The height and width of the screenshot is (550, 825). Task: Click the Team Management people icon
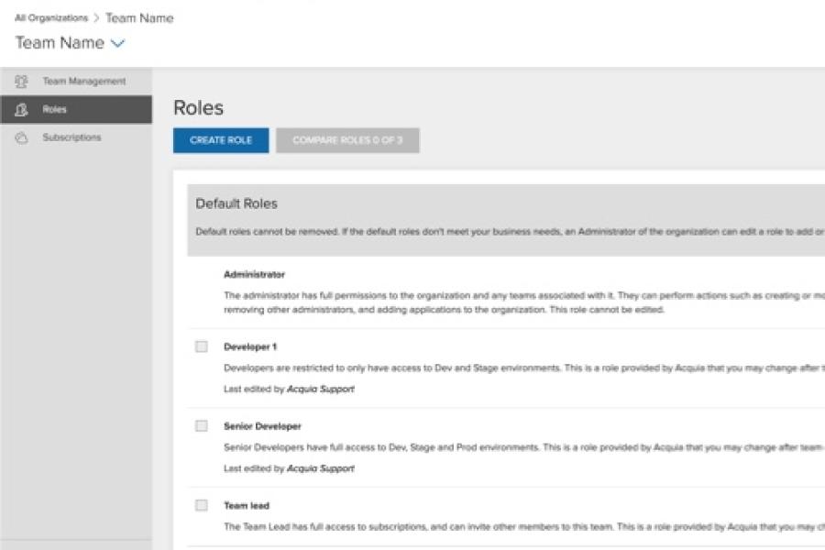point(22,82)
